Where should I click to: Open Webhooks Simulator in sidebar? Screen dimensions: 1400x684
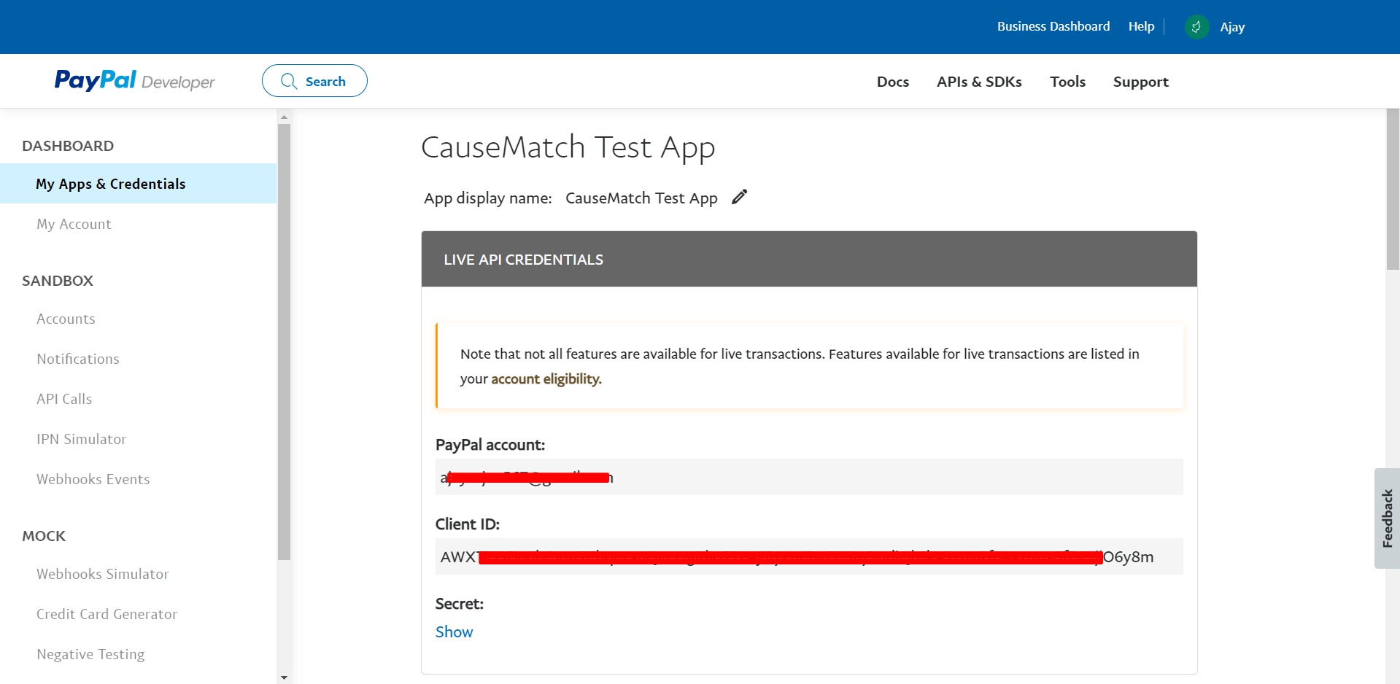point(103,574)
